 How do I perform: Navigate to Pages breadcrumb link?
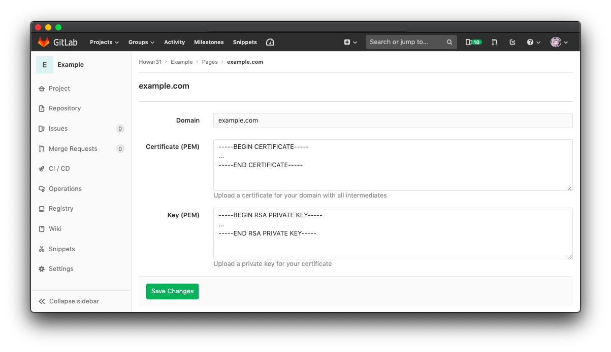pos(210,62)
